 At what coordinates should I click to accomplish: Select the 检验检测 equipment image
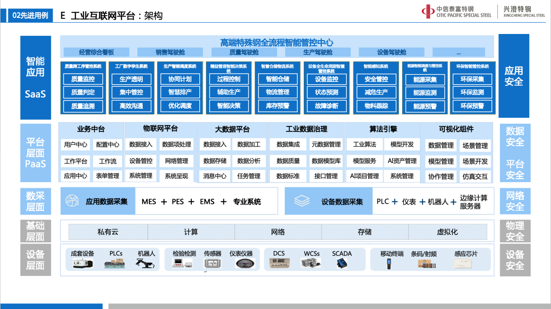(183, 263)
